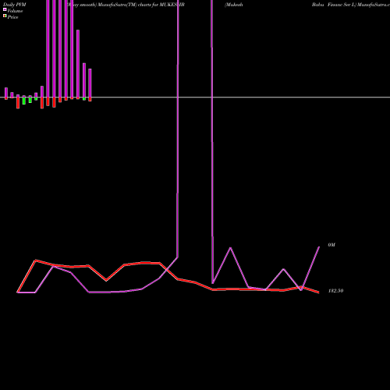
Task: Click the '132.50' price axis value
Action: [x=335, y=291]
